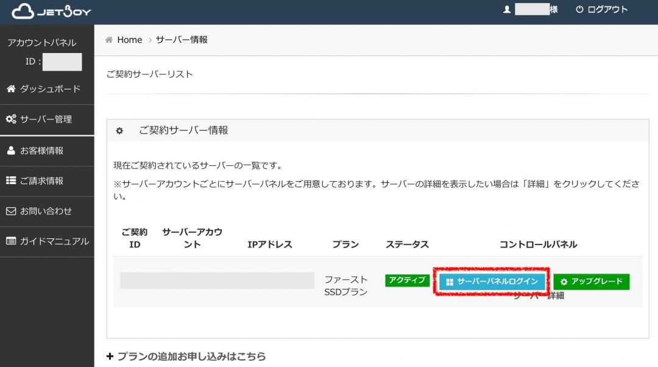Click the inquiry envelope icon
Image resolution: width=658 pixels, height=367 pixels.
click(x=11, y=212)
